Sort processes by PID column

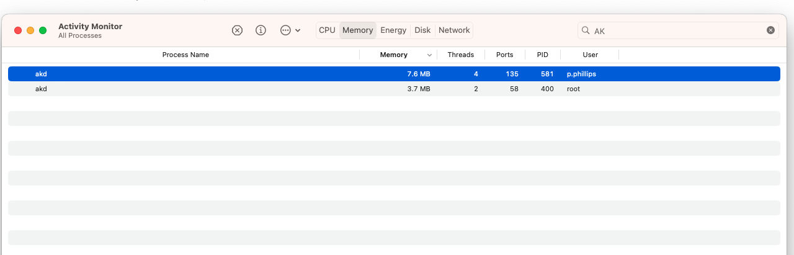[x=543, y=55]
